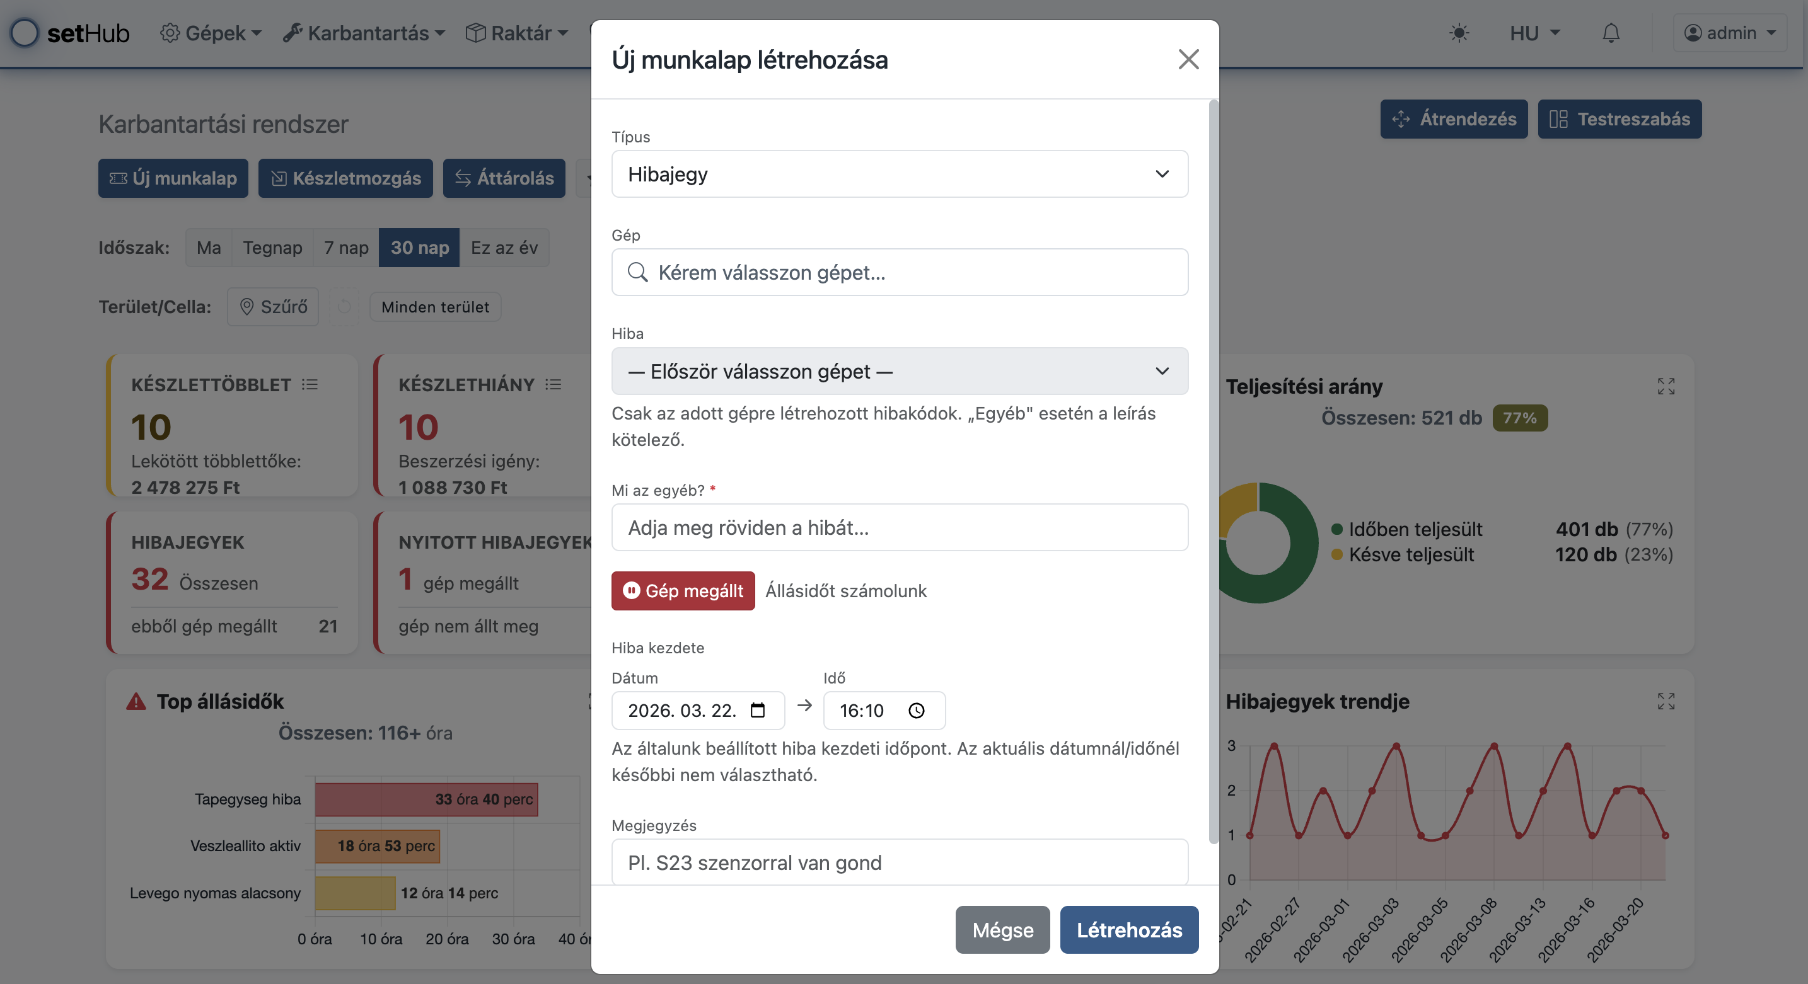Screen dimensions: 1808x984
Task: Open the Karbantartás menu
Action: point(364,33)
